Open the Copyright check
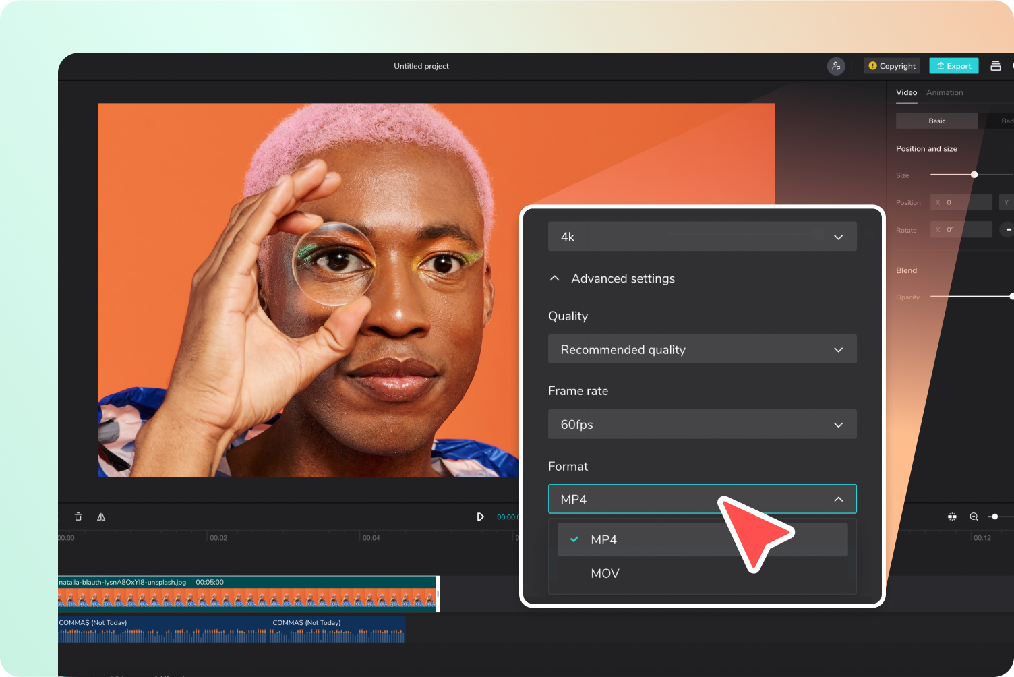Viewport: 1014px width, 677px height. click(x=892, y=66)
